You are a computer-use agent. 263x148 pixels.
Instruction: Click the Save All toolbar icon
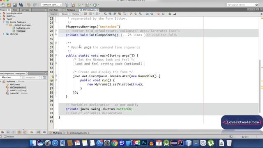21,5
